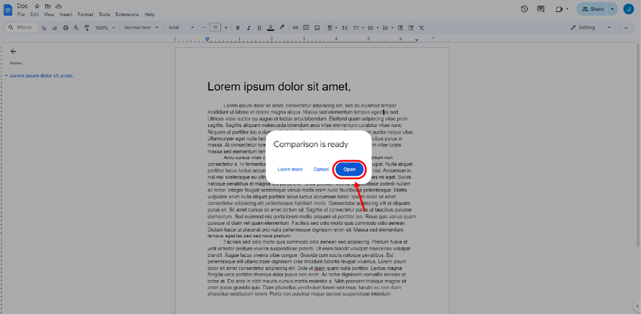
Task: Open the zoom 100% dropdown
Action: (x=105, y=28)
